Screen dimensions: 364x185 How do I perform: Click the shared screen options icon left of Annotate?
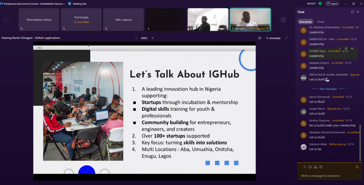(x=259, y=38)
